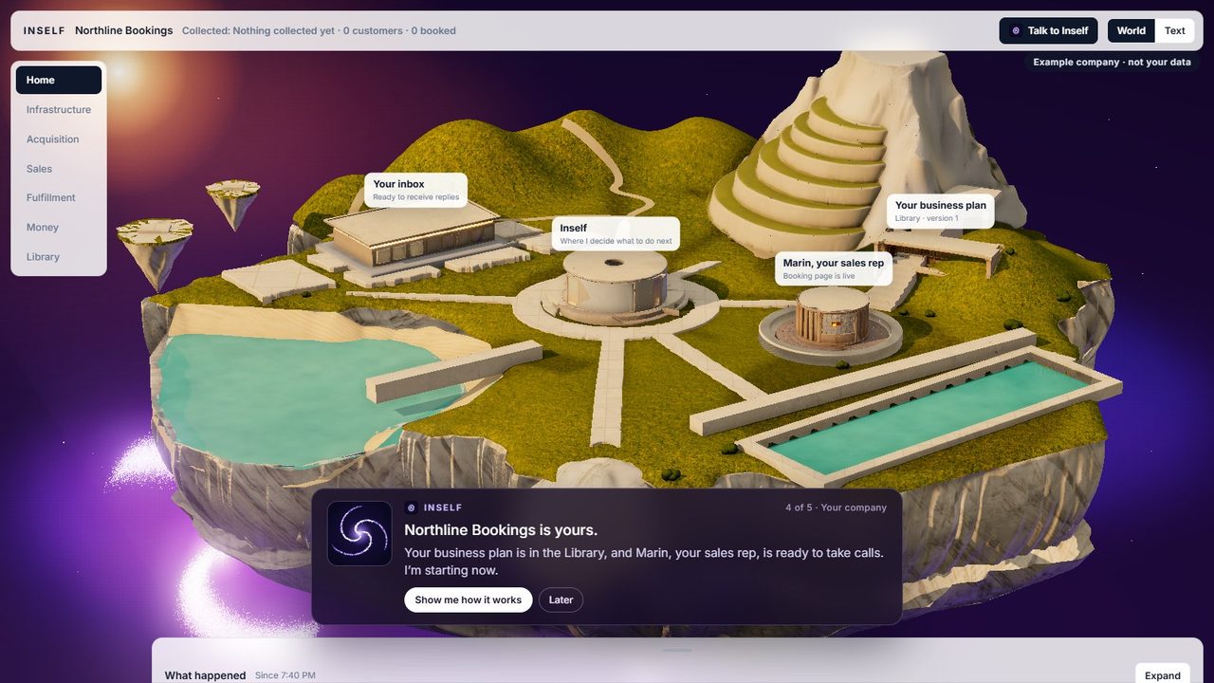Click the small Inself icon in dialog header
Image resolution: width=1214 pixels, height=683 pixels.
pos(411,508)
